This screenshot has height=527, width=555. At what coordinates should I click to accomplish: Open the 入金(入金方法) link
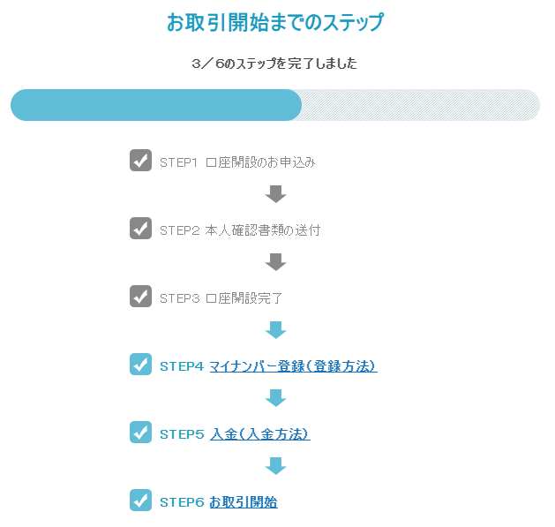coord(260,434)
